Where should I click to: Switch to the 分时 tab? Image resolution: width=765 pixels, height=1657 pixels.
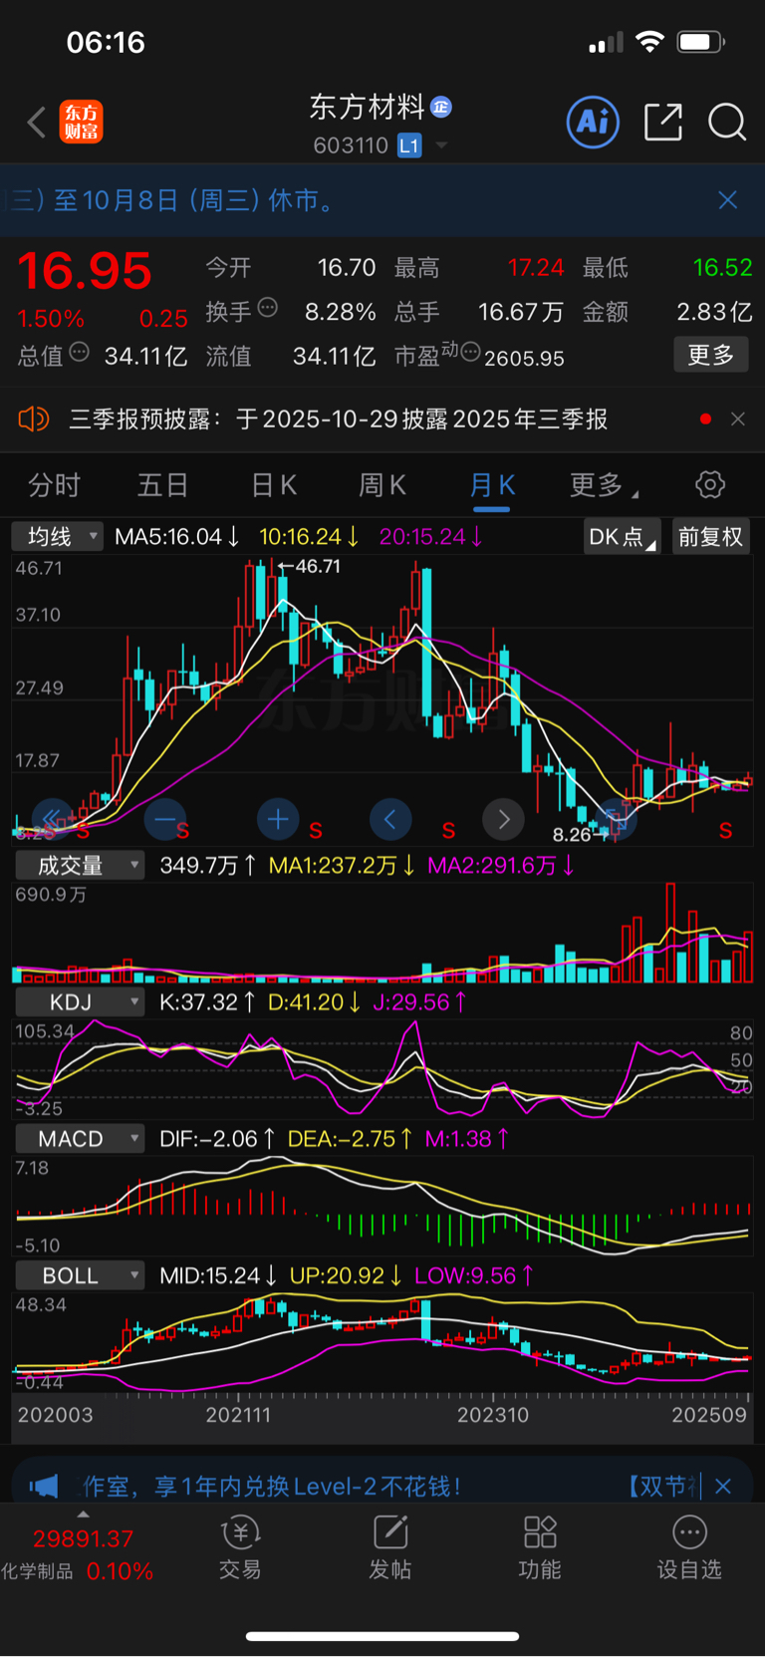click(54, 485)
